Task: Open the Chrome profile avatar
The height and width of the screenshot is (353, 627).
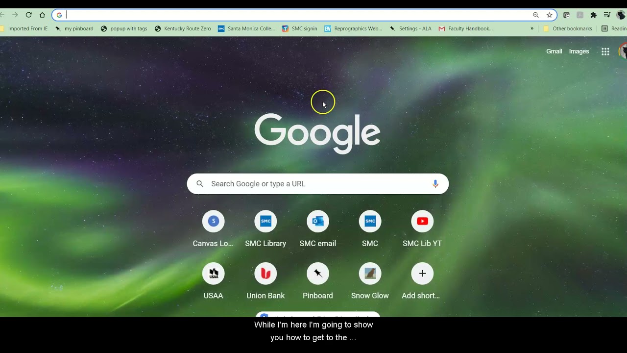Action: click(x=621, y=15)
